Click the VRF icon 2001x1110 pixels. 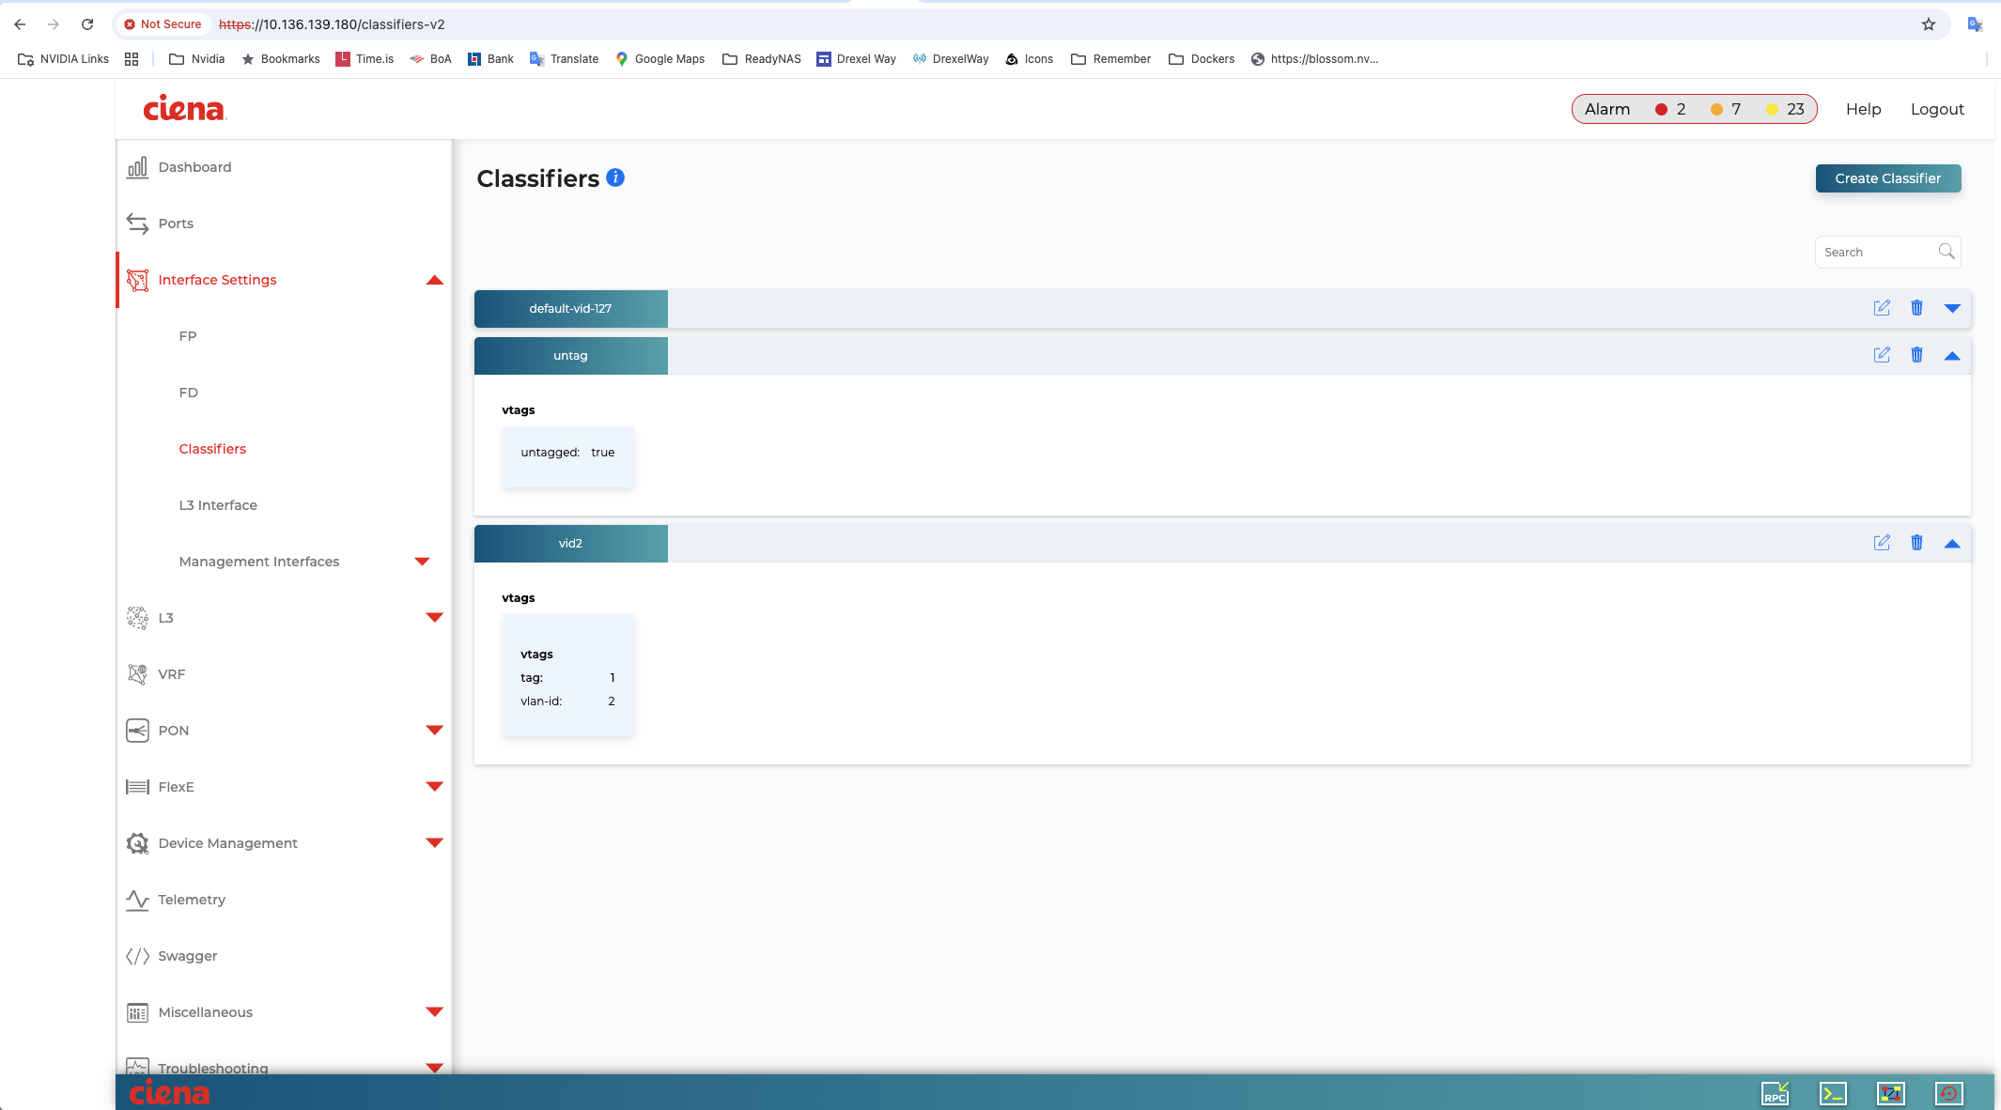137,674
